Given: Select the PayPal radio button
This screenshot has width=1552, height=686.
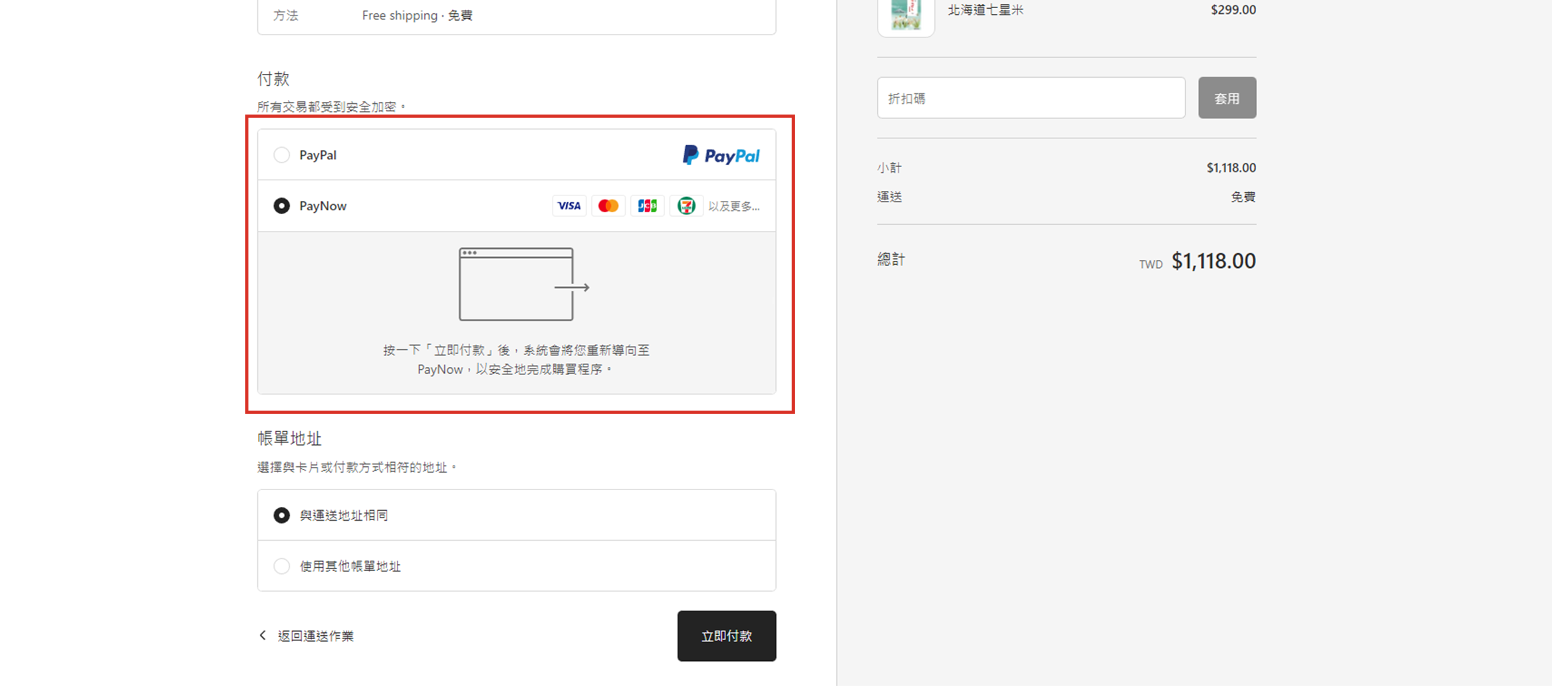Looking at the screenshot, I should coord(282,155).
